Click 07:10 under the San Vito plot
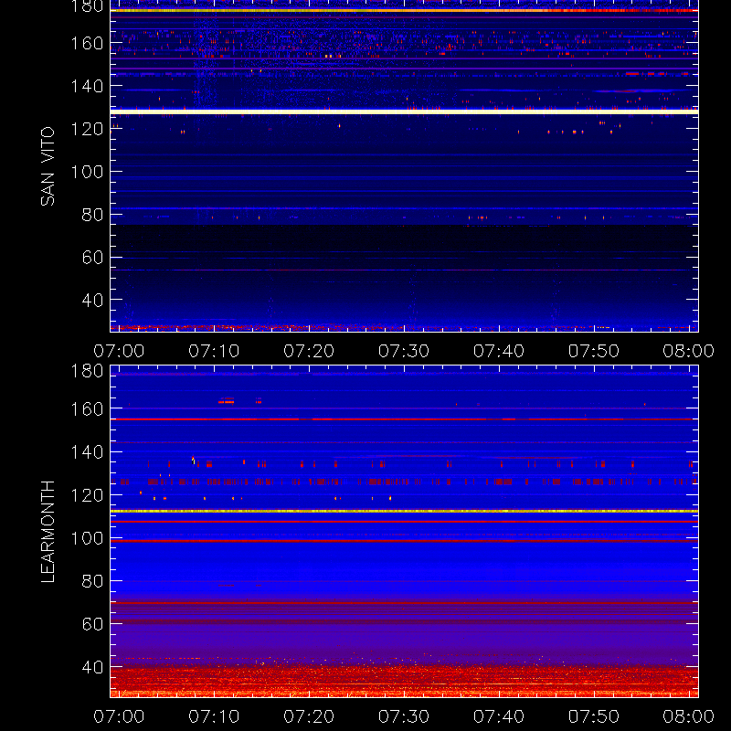Viewport: 731px width, 731px height. (x=214, y=351)
